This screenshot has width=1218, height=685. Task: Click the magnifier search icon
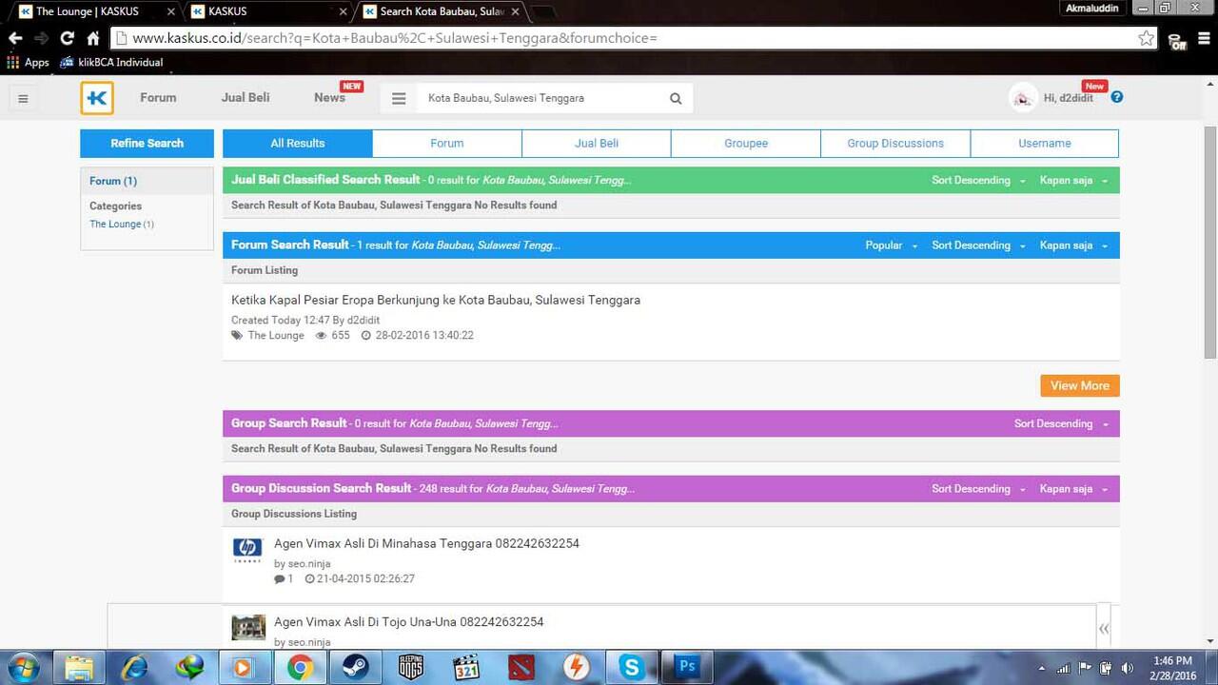click(676, 98)
